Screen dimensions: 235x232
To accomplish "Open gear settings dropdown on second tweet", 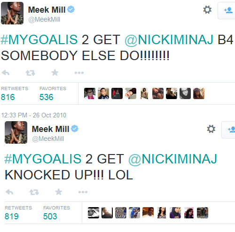I will point(211,129).
